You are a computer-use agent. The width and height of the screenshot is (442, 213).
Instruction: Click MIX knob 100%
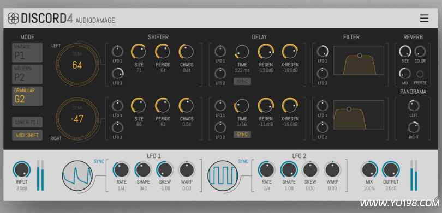click(369, 170)
